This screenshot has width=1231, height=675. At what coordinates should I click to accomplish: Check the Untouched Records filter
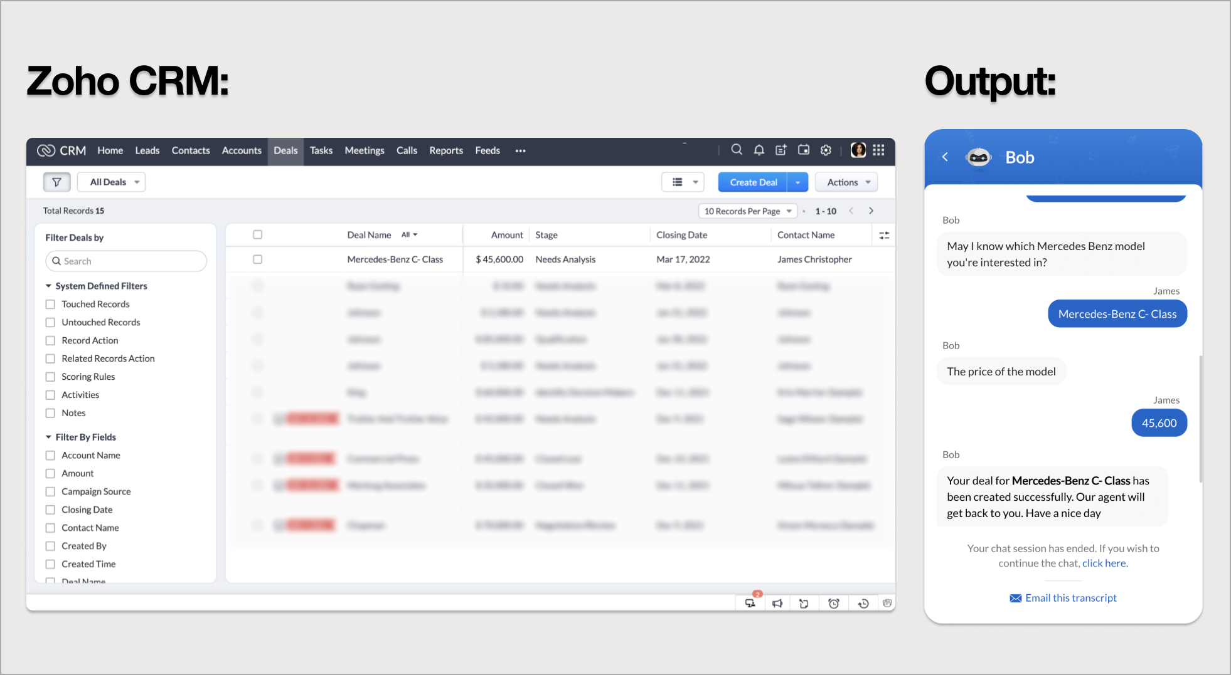(x=50, y=322)
